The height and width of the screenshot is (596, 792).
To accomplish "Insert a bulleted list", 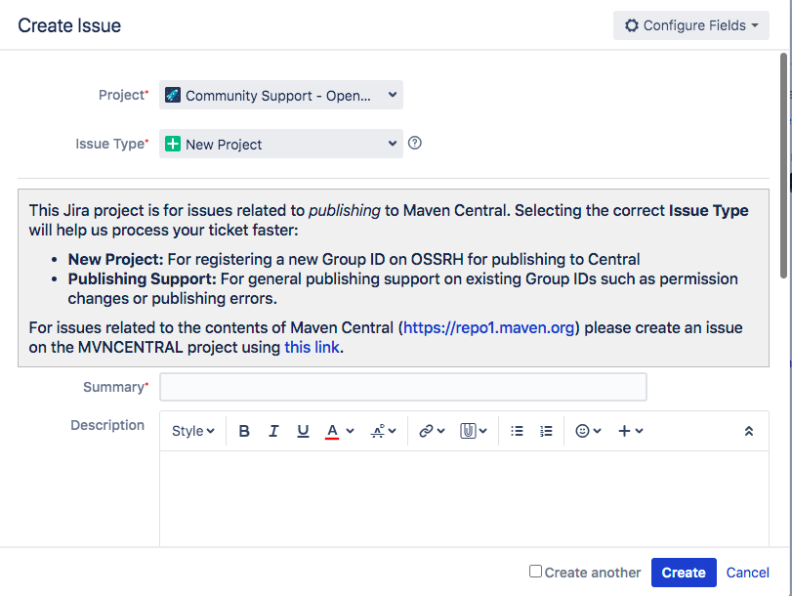I will click(x=517, y=431).
